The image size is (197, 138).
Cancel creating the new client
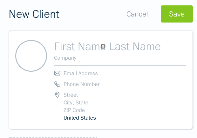(x=137, y=14)
